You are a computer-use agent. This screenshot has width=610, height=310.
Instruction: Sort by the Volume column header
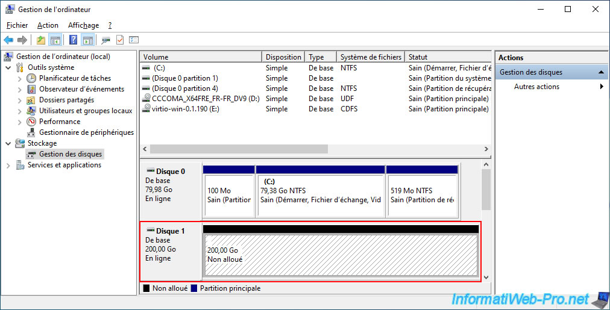pyautogui.click(x=201, y=57)
